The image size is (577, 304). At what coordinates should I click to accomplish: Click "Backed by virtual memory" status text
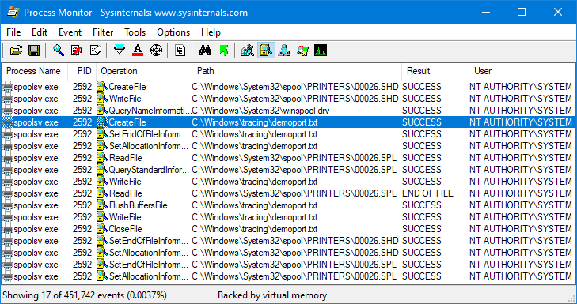pos(272,295)
